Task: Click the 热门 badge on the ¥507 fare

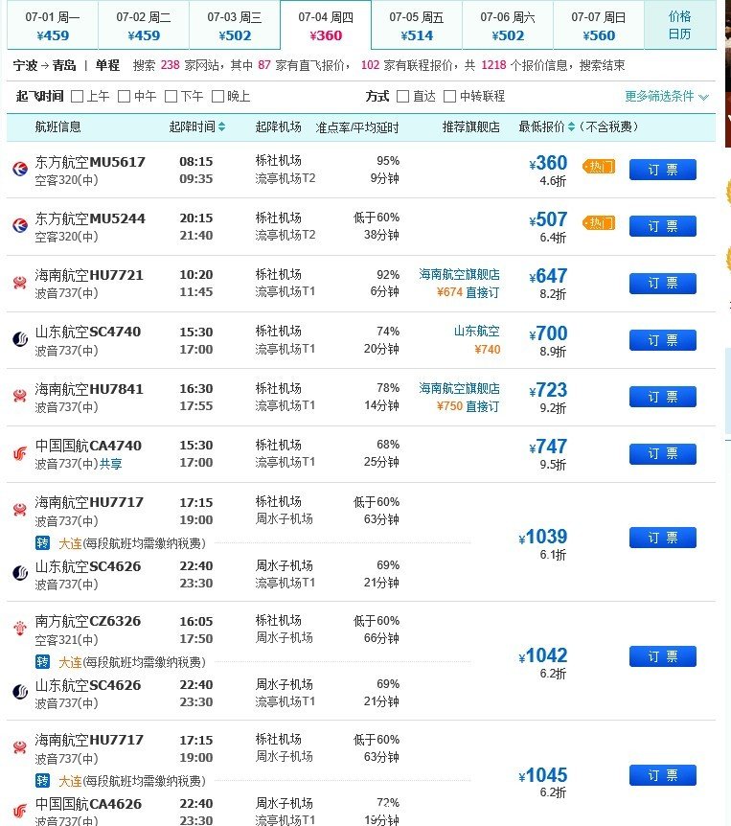Action: 599,223
